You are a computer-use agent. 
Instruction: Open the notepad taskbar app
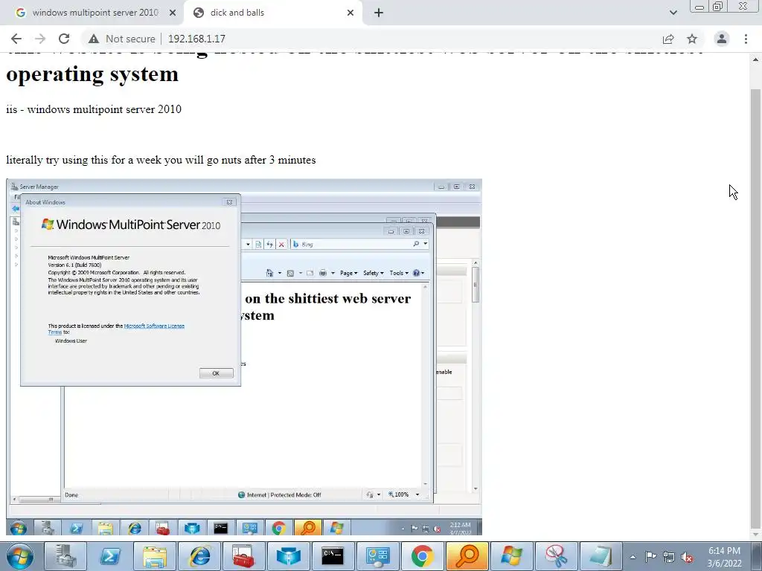[x=601, y=556]
